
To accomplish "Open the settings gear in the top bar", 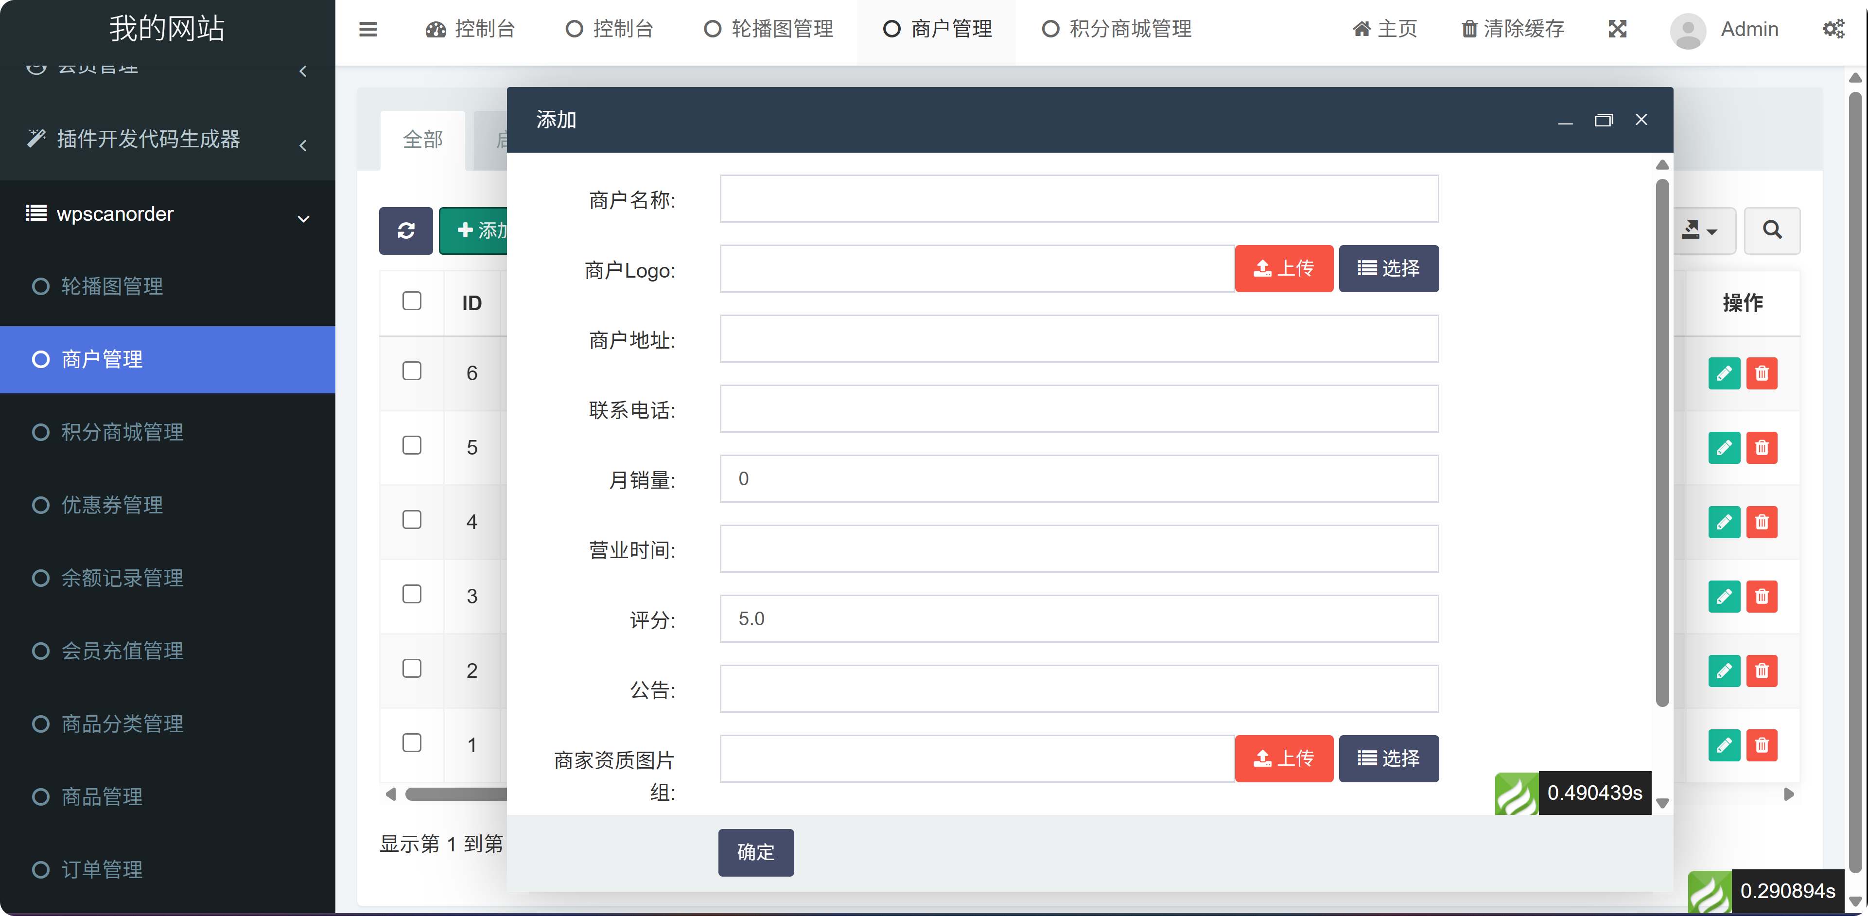I will click(x=1834, y=29).
